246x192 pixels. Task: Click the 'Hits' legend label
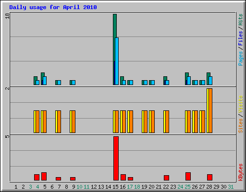pyautogui.click(x=241, y=20)
